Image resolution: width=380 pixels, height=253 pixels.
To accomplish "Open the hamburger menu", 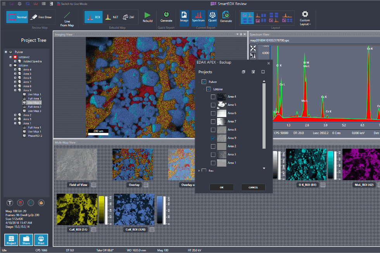I will (x=5, y=3).
